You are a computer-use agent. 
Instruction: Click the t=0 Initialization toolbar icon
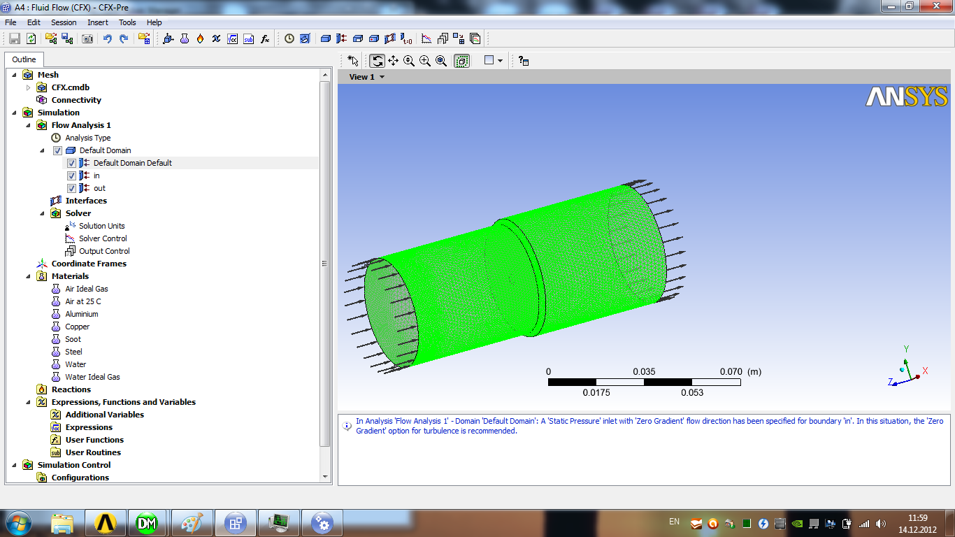click(406, 39)
